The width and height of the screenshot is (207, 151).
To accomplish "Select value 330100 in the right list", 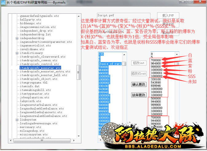I will [x=156, y=79].
